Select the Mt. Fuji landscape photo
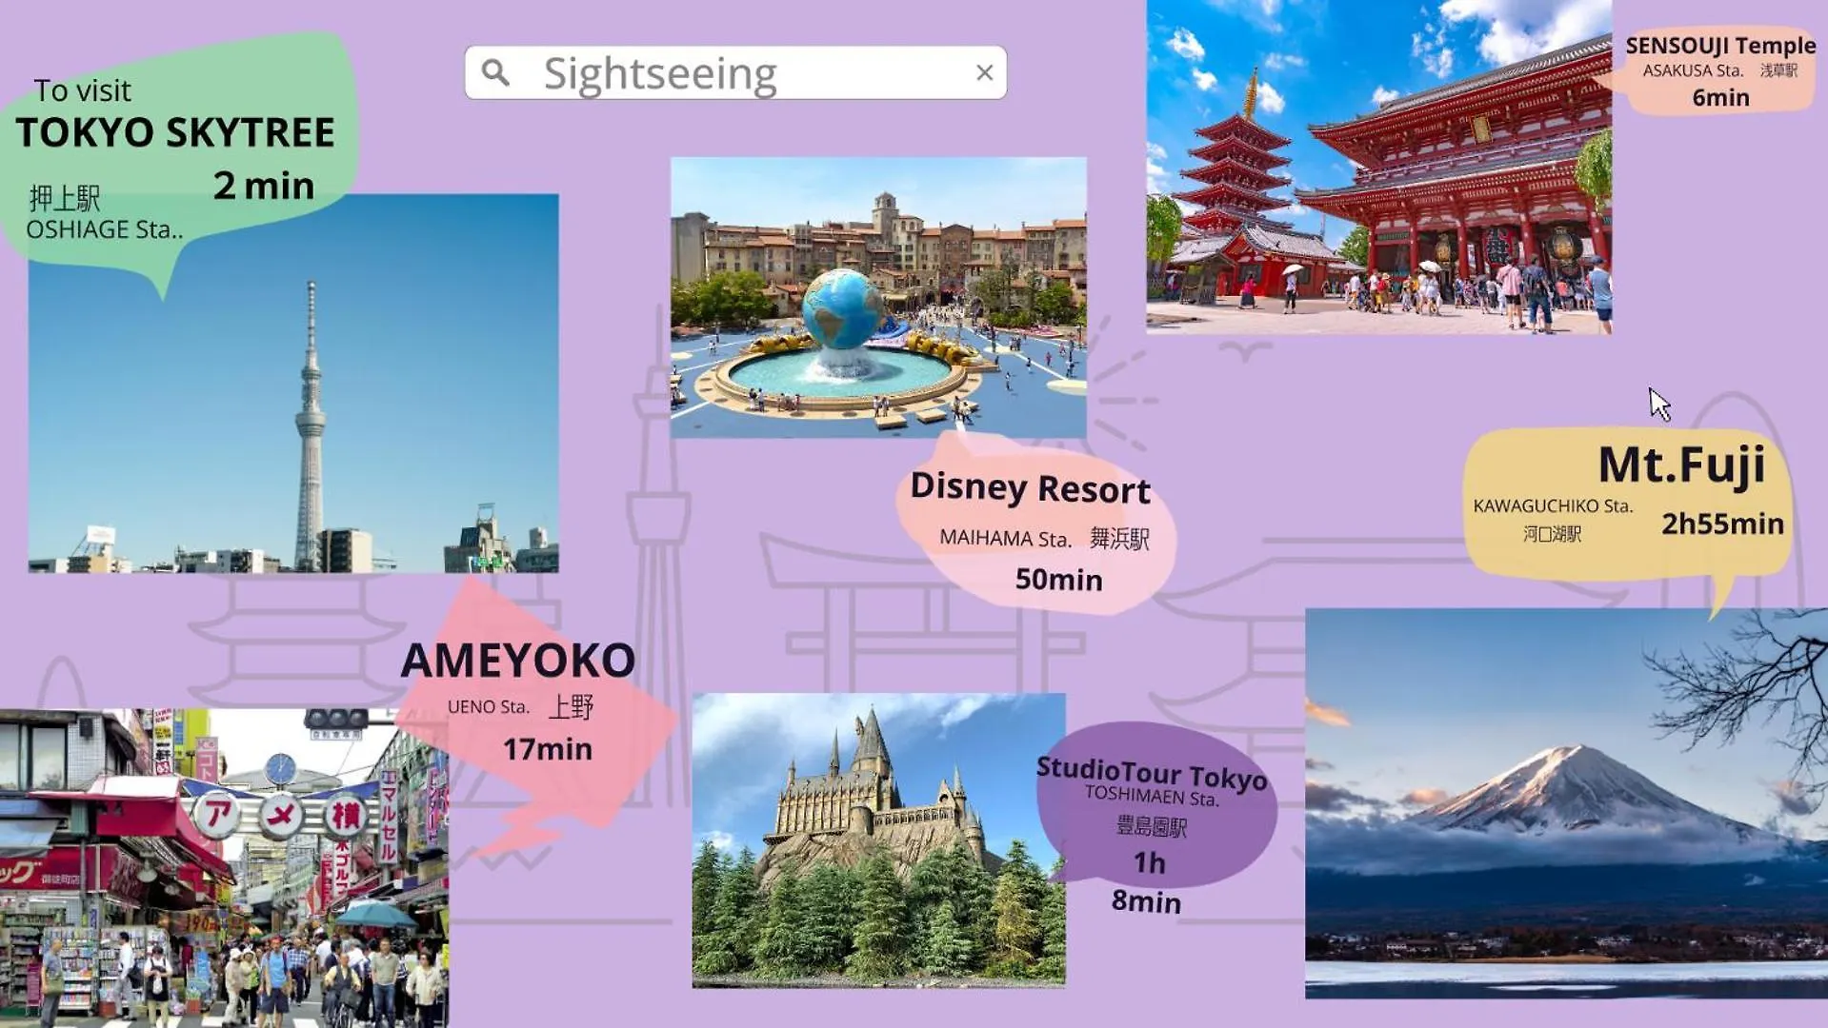 click(x=1565, y=804)
